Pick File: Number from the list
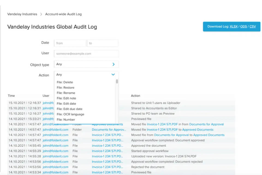 (66, 120)
